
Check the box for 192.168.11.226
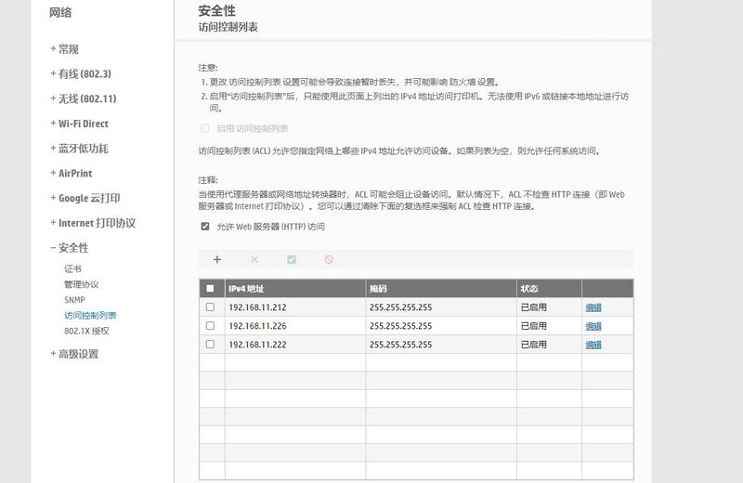pyautogui.click(x=210, y=326)
